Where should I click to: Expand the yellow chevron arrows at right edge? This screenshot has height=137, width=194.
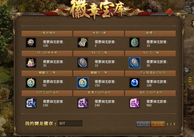[x=190, y=80]
